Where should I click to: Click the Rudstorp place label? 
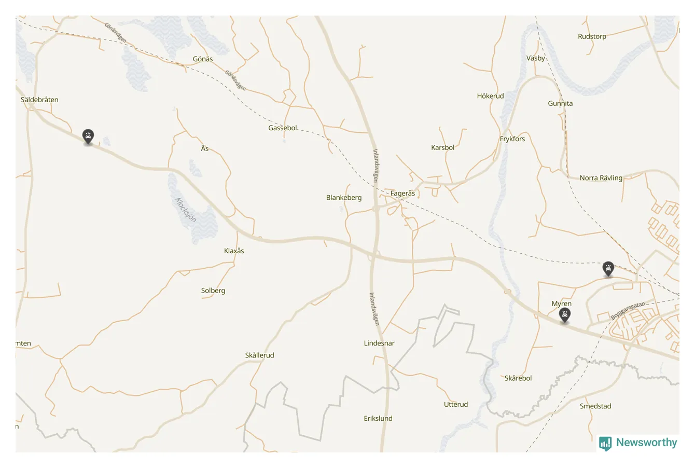[x=592, y=36]
